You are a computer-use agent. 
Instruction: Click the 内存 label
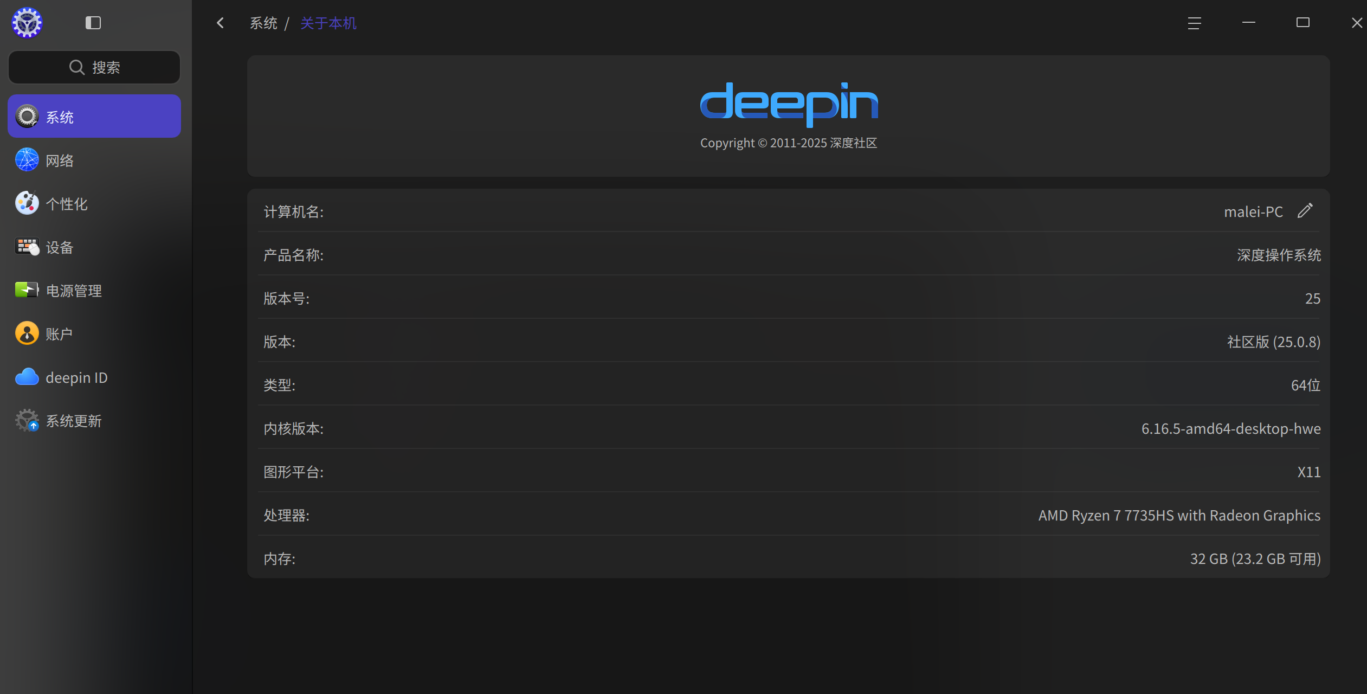pos(280,558)
